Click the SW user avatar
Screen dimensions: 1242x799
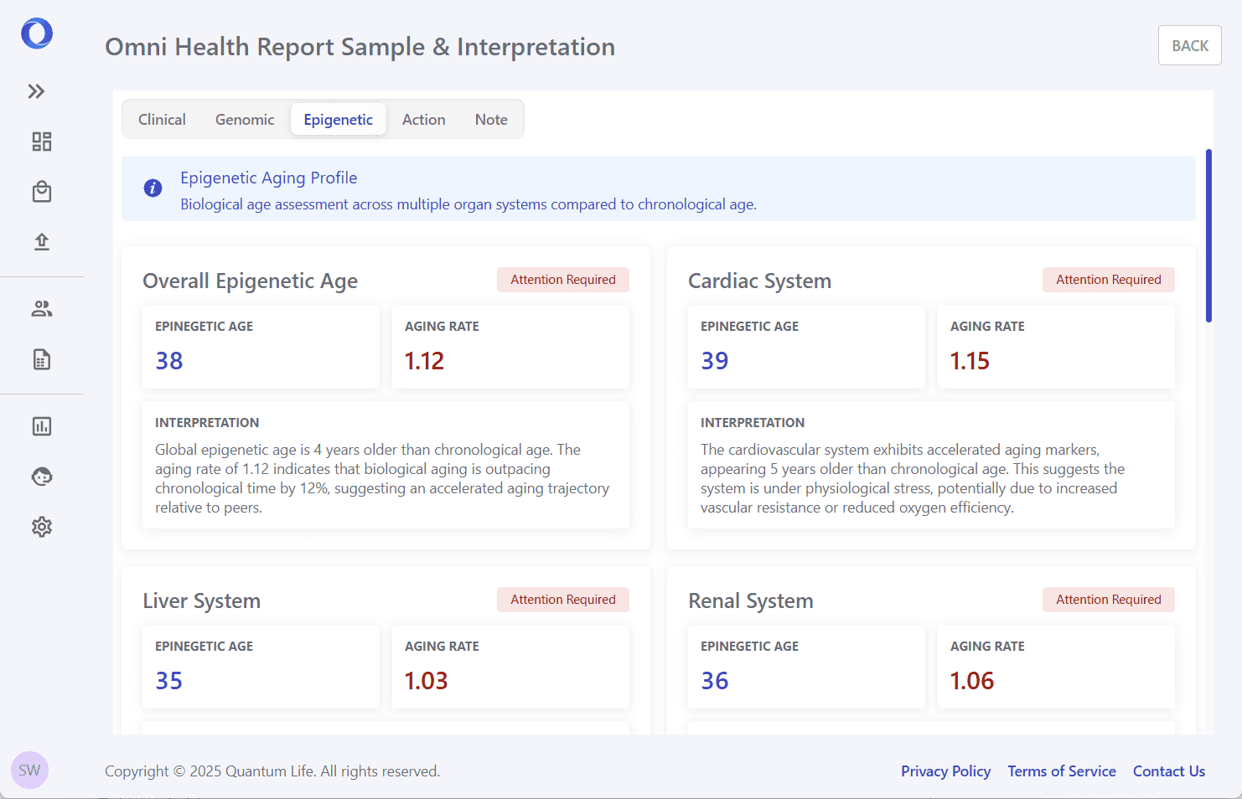coord(29,771)
